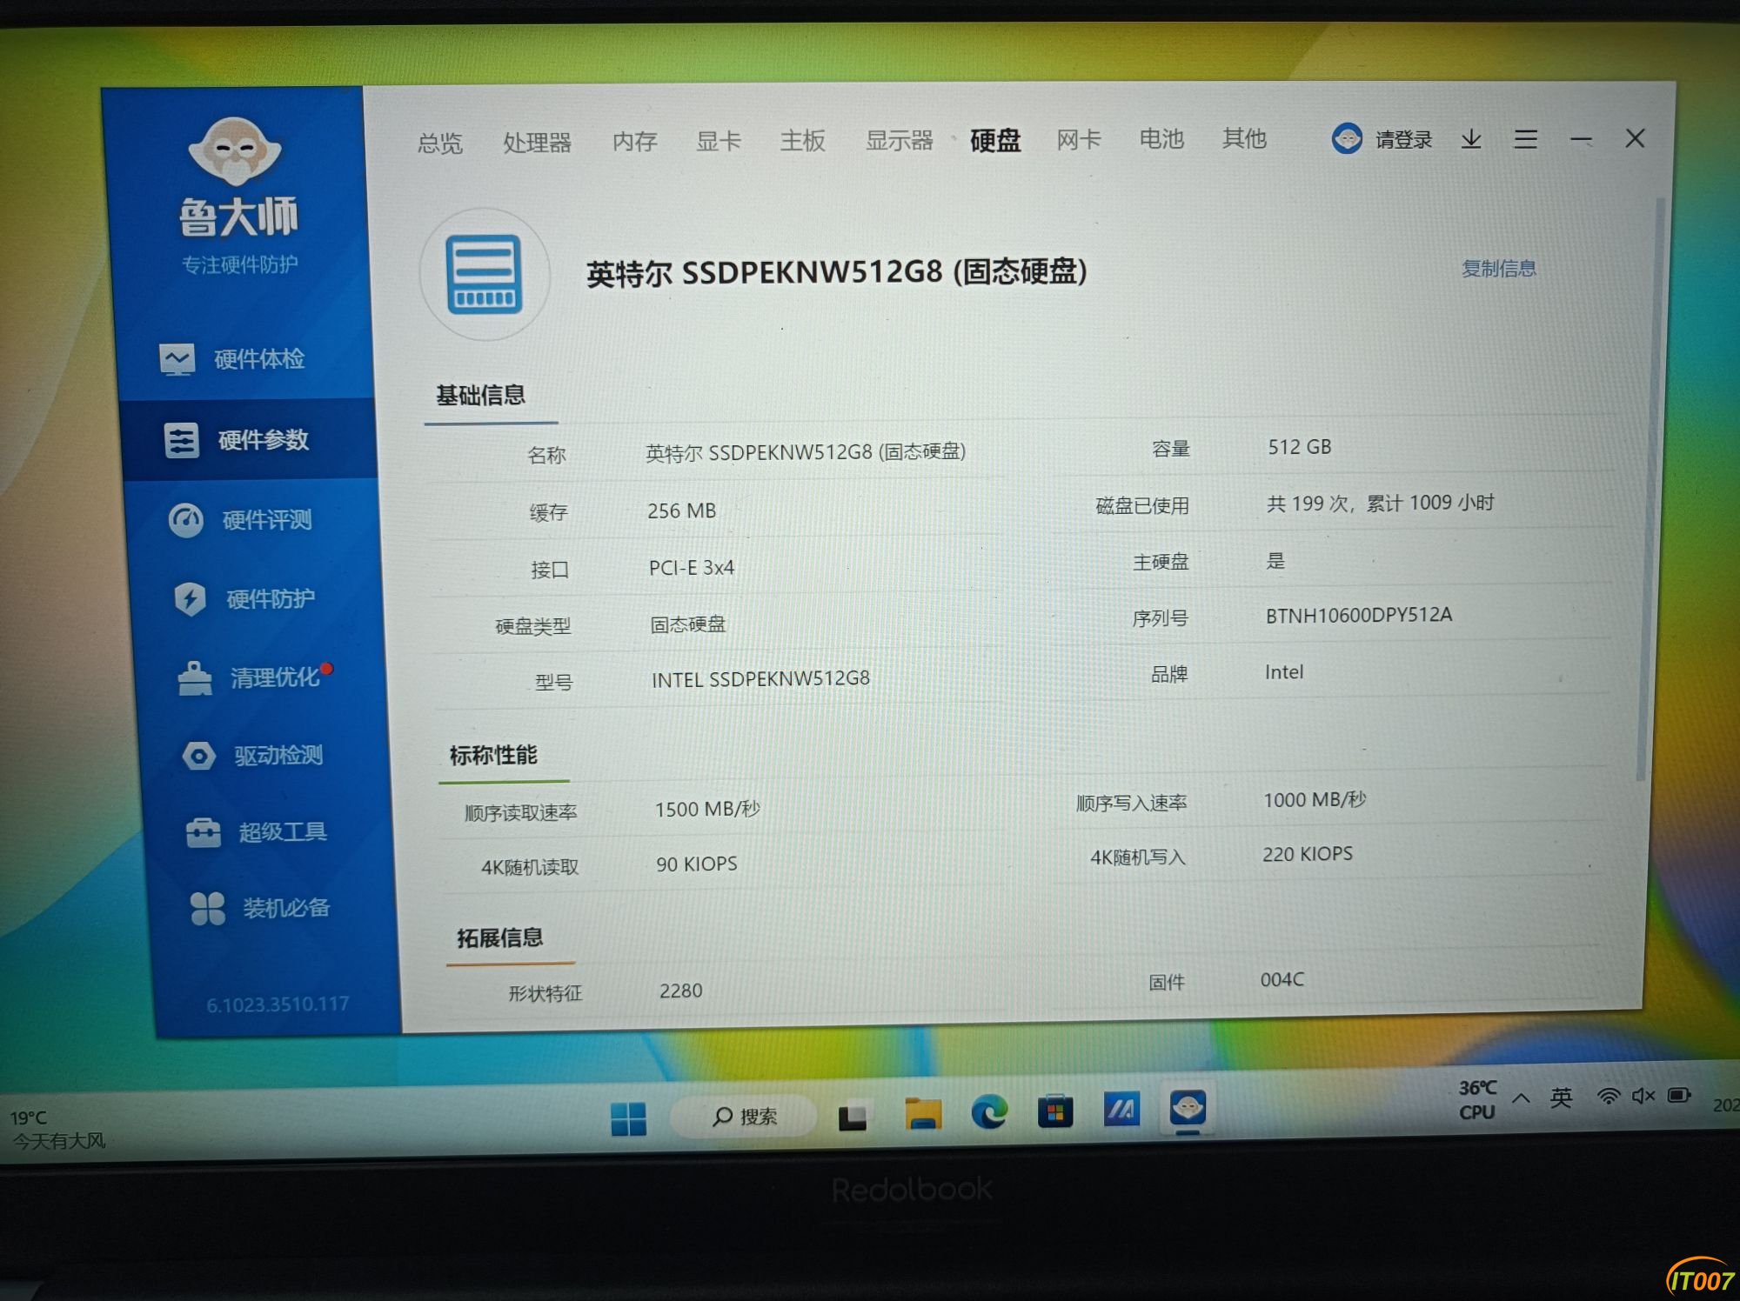Image resolution: width=1740 pixels, height=1301 pixels.
Task: Open 硬件体检 in the sidebar
Action: 232,359
